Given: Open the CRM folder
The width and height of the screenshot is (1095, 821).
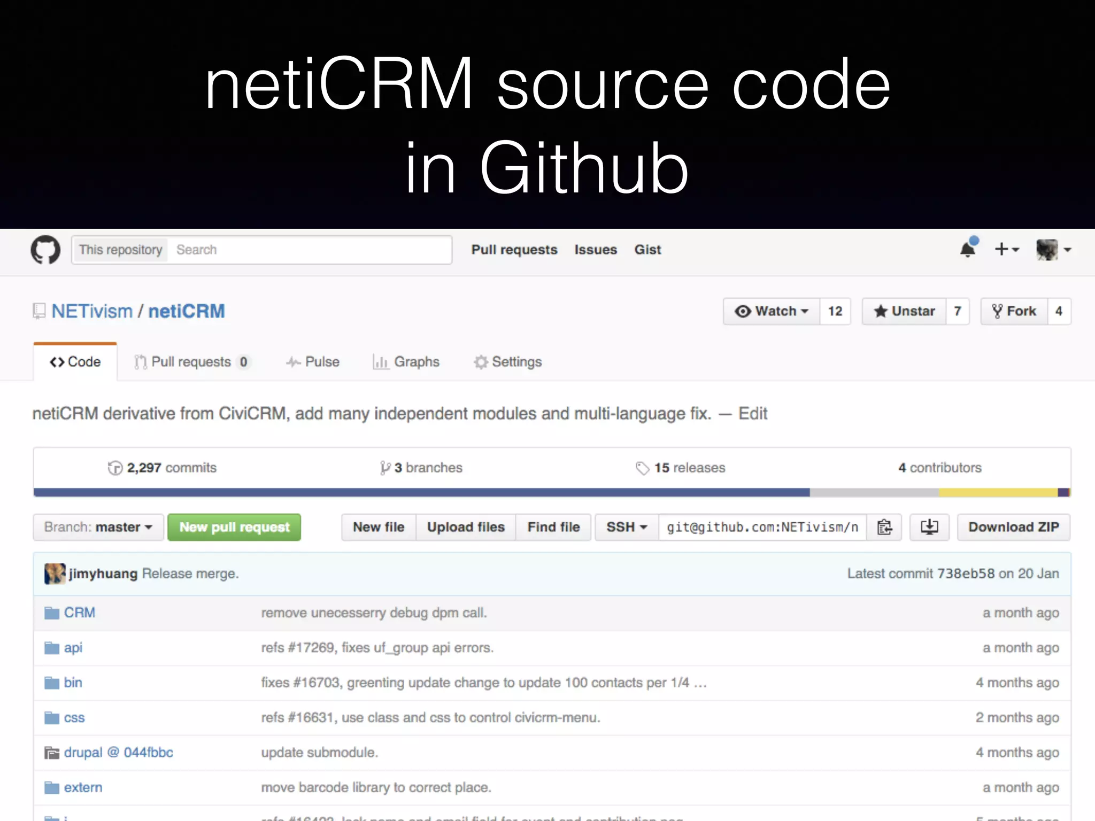Looking at the screenshot, I should [x=80, y=613].
